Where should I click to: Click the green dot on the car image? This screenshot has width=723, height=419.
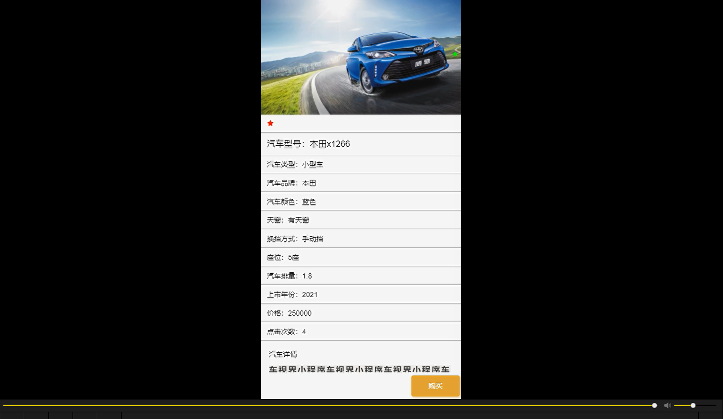click(x=455, y=54)
